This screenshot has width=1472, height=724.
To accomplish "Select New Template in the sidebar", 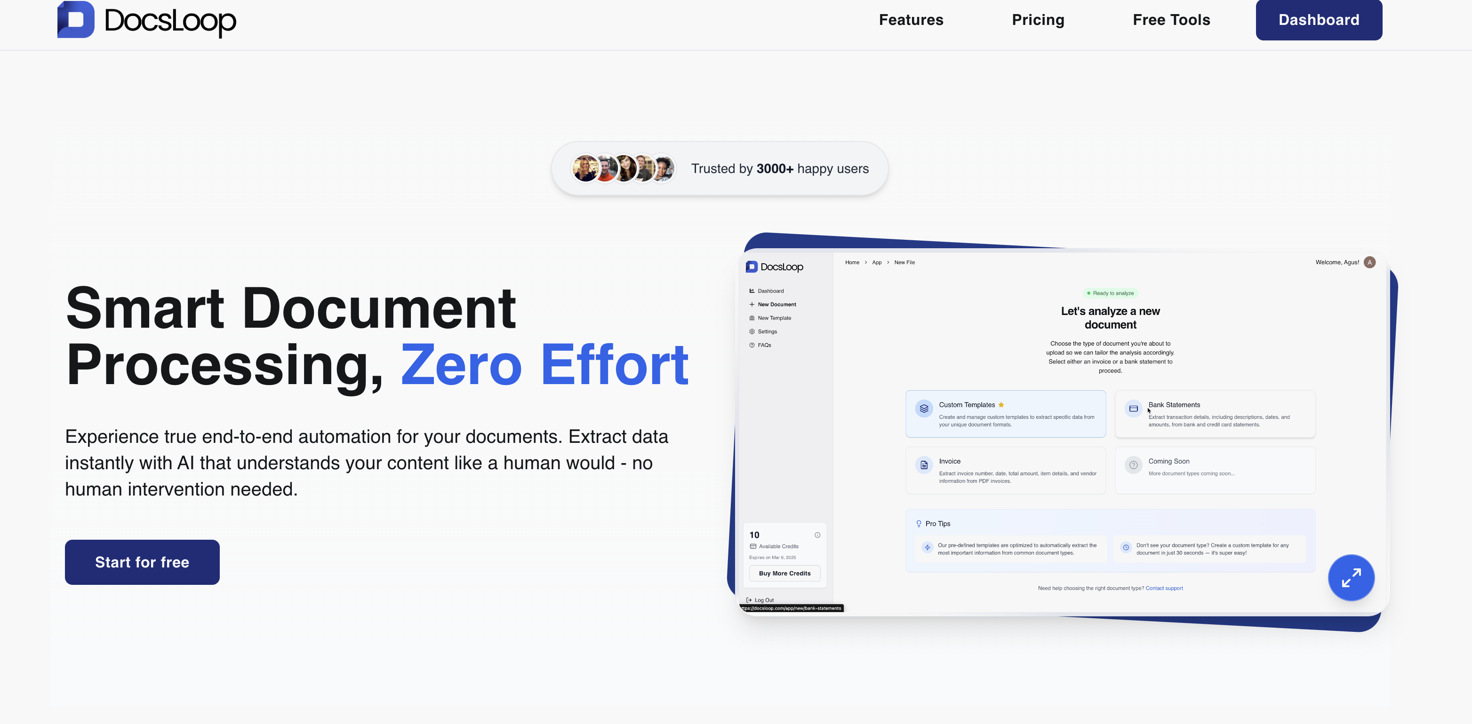I will 774,318.
